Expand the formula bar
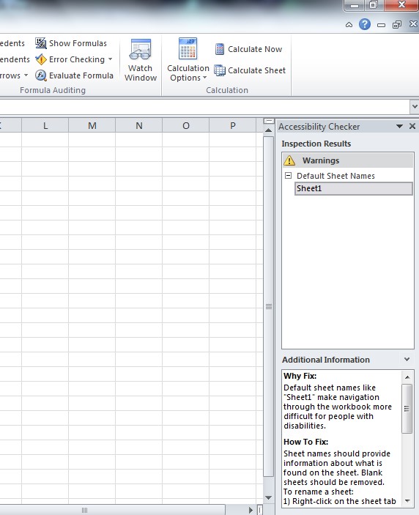Screen dimensions: 419x515 (415, 106)
